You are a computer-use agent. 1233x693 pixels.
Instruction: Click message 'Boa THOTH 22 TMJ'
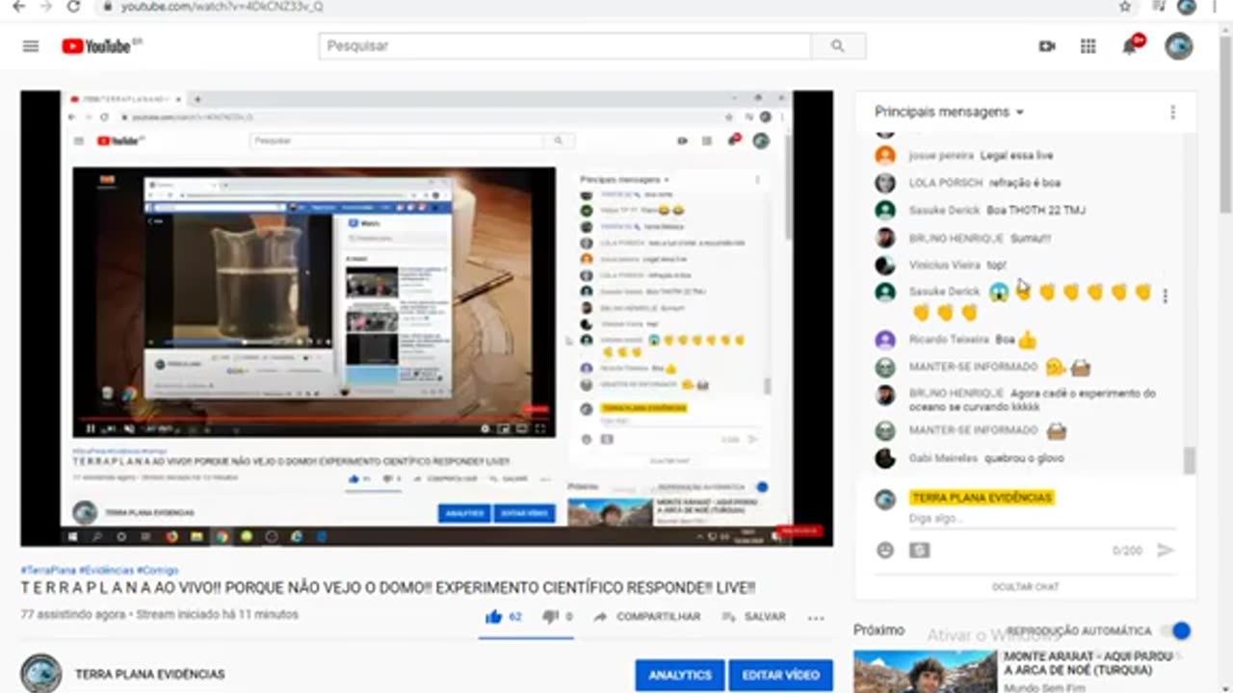[1036, 210]
